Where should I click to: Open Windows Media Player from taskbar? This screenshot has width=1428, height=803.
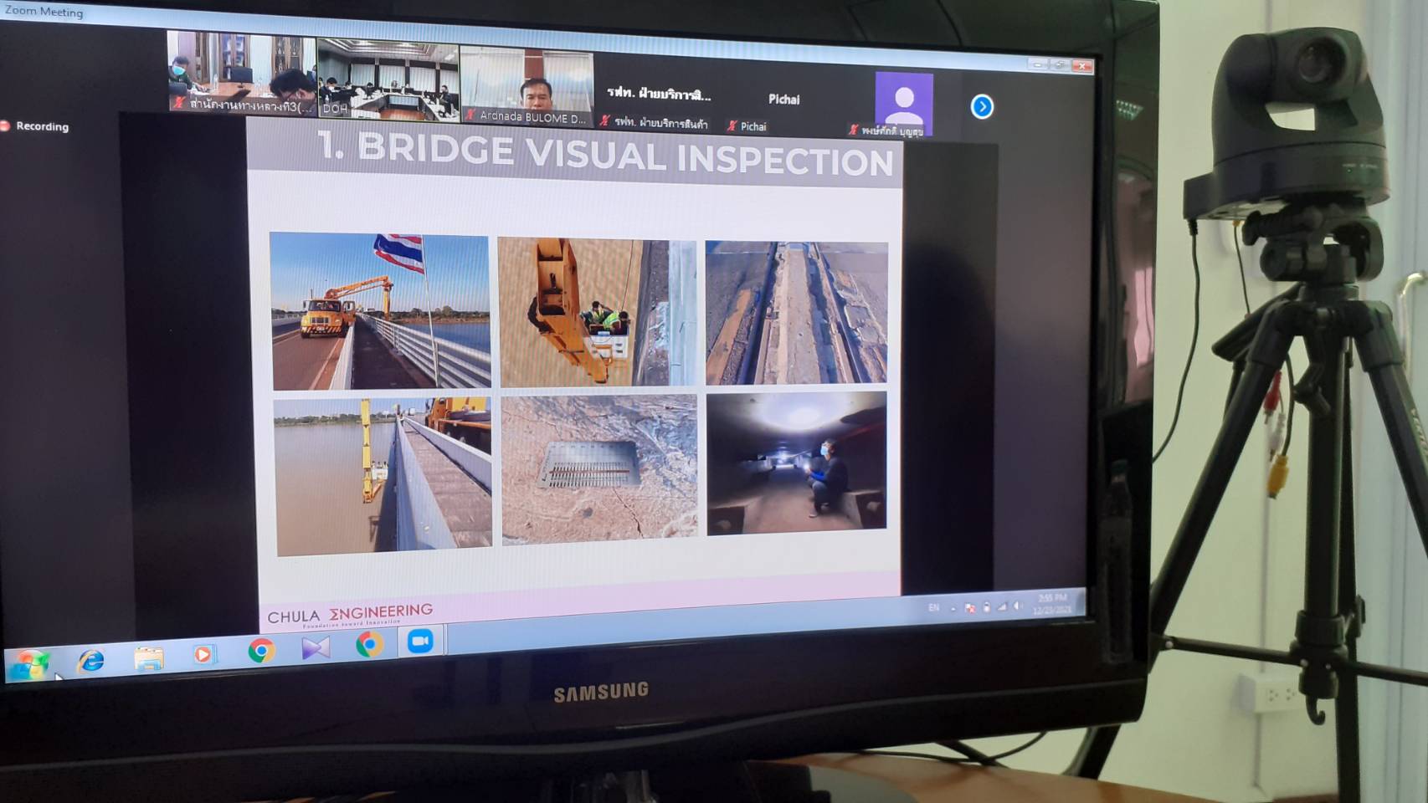(x=203, y=653)
